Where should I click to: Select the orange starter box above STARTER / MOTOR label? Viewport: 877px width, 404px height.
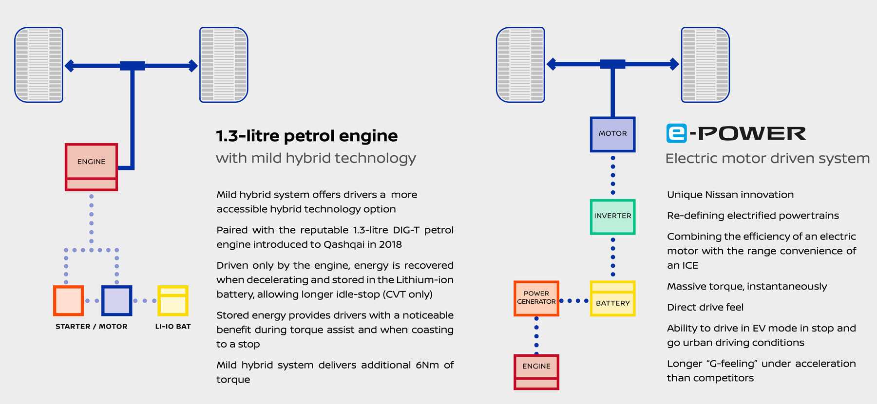(69, 301)
